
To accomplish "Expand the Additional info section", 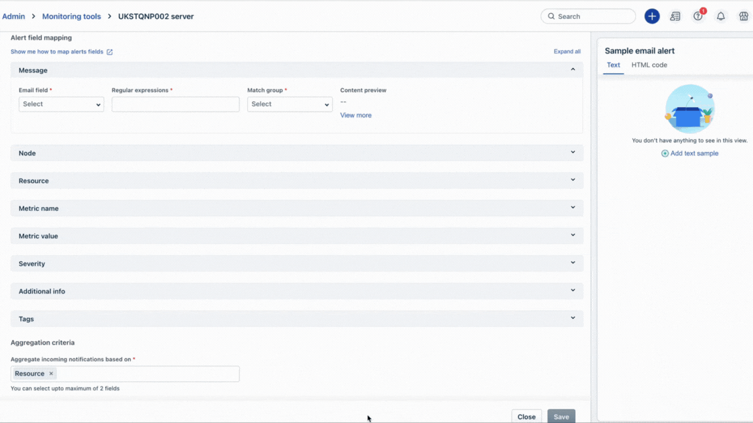I will [x=297, y=291].
